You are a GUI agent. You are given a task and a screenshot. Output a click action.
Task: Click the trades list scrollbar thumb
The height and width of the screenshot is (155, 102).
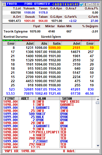[x=98, y=103]
